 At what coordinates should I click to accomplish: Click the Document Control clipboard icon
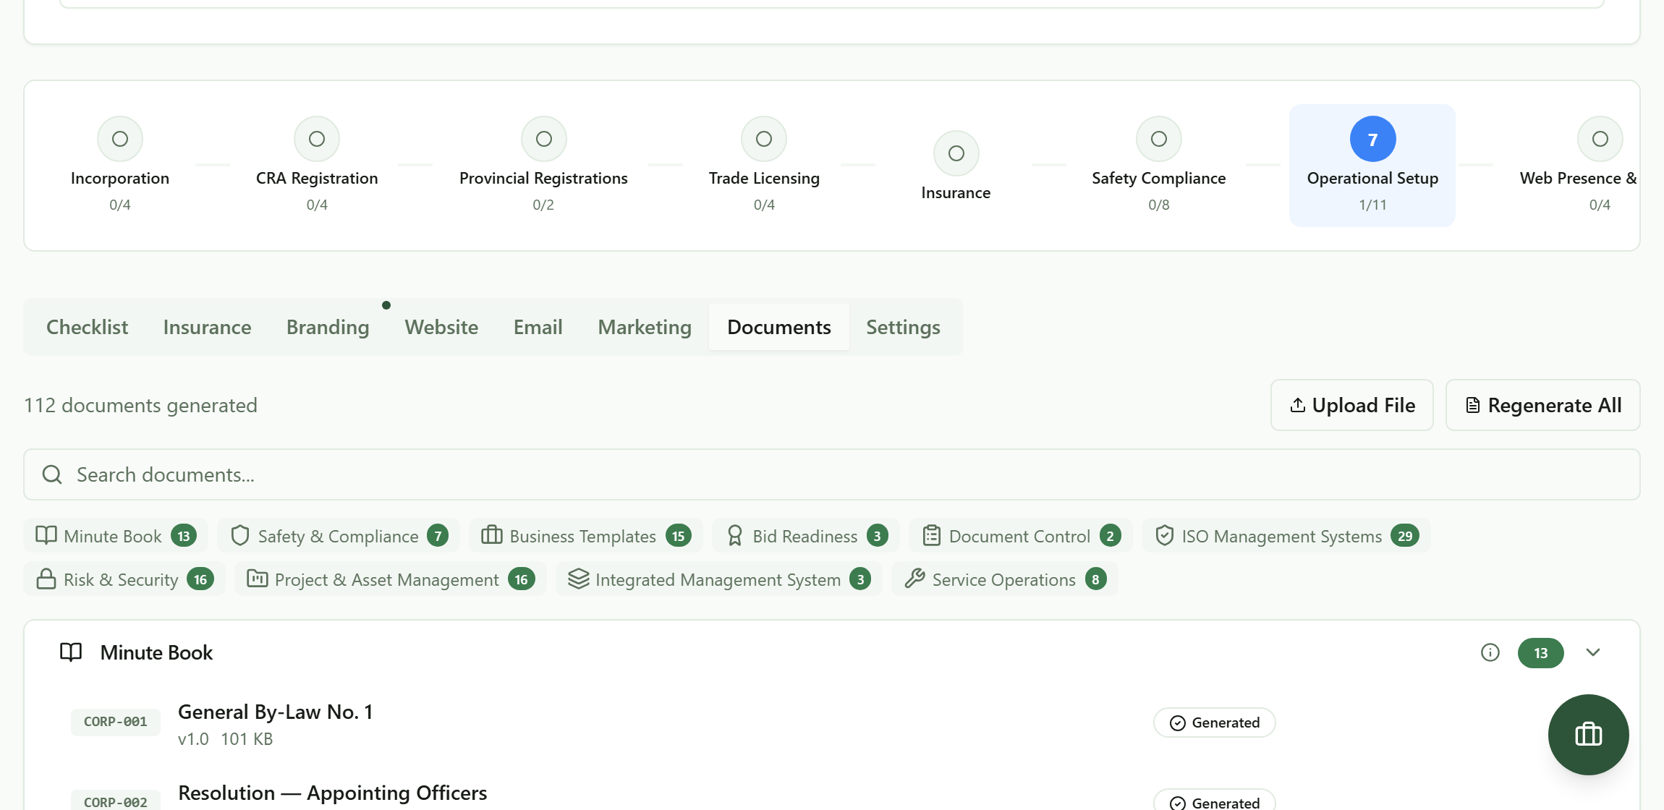click(x=932, y=535)
